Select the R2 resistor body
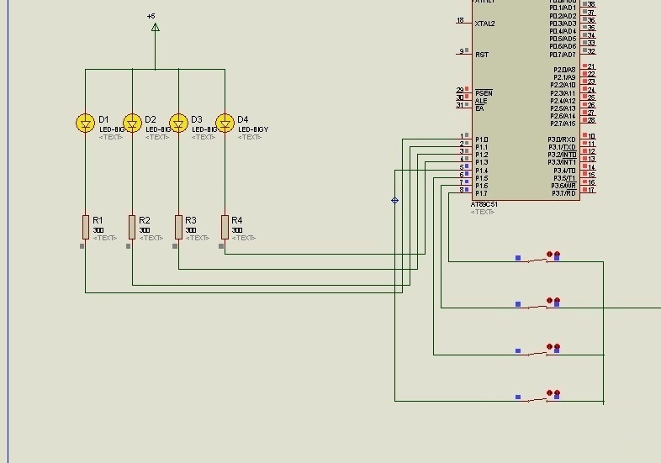The image size is (661, 463). pos(132,227)
